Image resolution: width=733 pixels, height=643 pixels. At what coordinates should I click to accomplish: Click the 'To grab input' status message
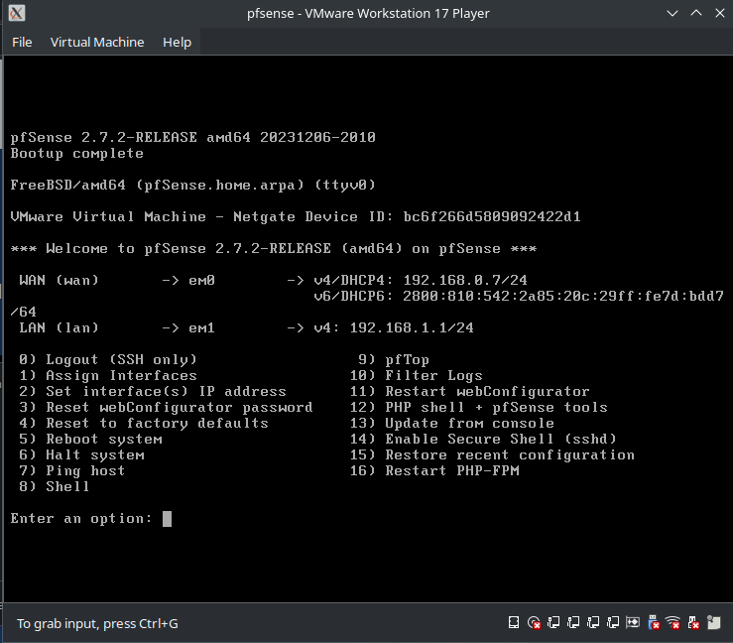click(x=97, y=623)
